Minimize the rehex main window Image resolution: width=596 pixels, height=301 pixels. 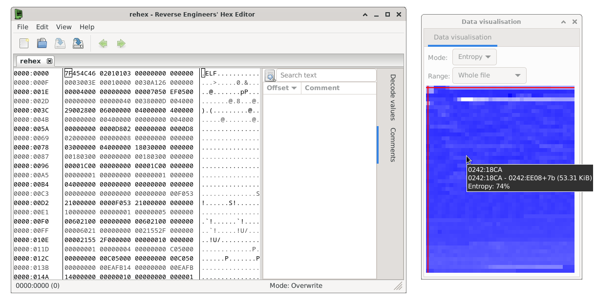pos(377,14)
